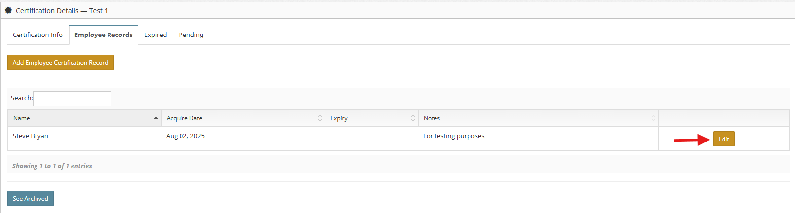The image size is (795, 213).
Task: Click the Acquire Date column header
Action: [243, 118]
